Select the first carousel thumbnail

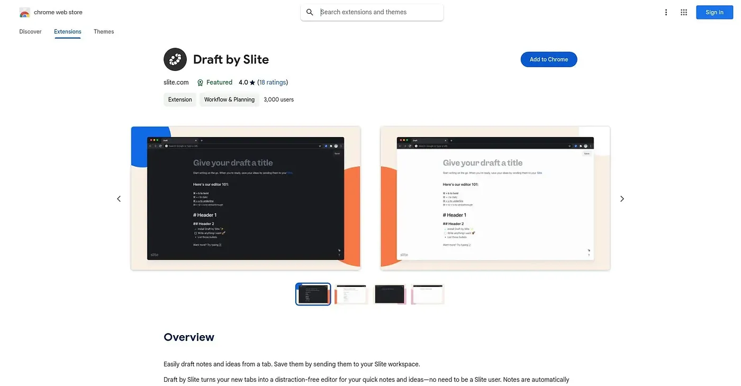coord(313,294)
